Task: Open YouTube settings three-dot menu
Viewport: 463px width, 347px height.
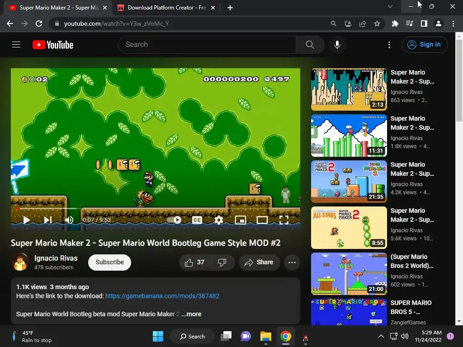Action: coord(389,45)
